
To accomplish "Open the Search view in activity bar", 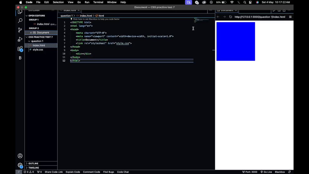I will (20, 21).
